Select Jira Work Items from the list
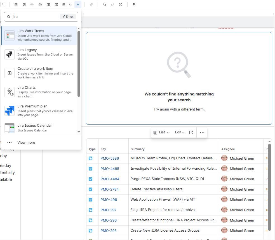Screen dimensions: 275x240 (39, 35)
